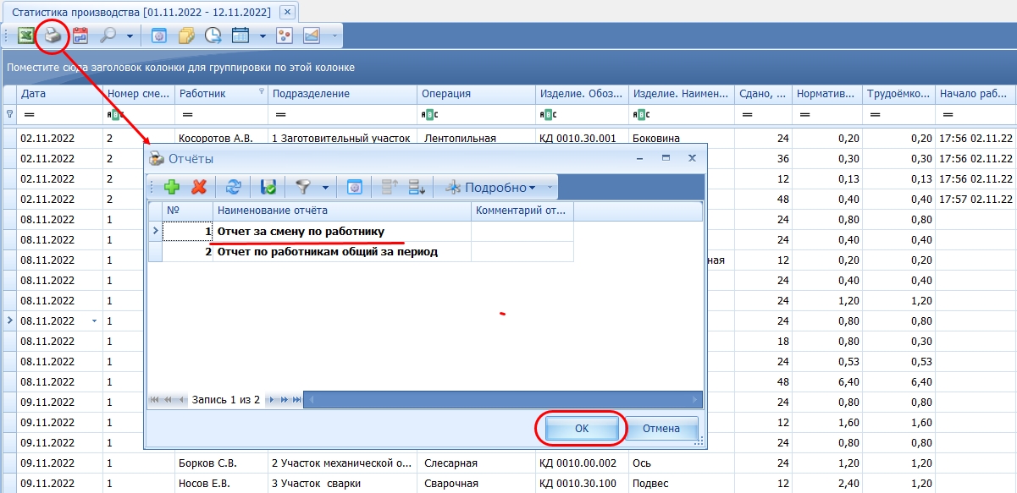The height and width of the screenshot is (493, 1017).
Task: Click the filter field under 'Подразделение'
Action: 343,114
